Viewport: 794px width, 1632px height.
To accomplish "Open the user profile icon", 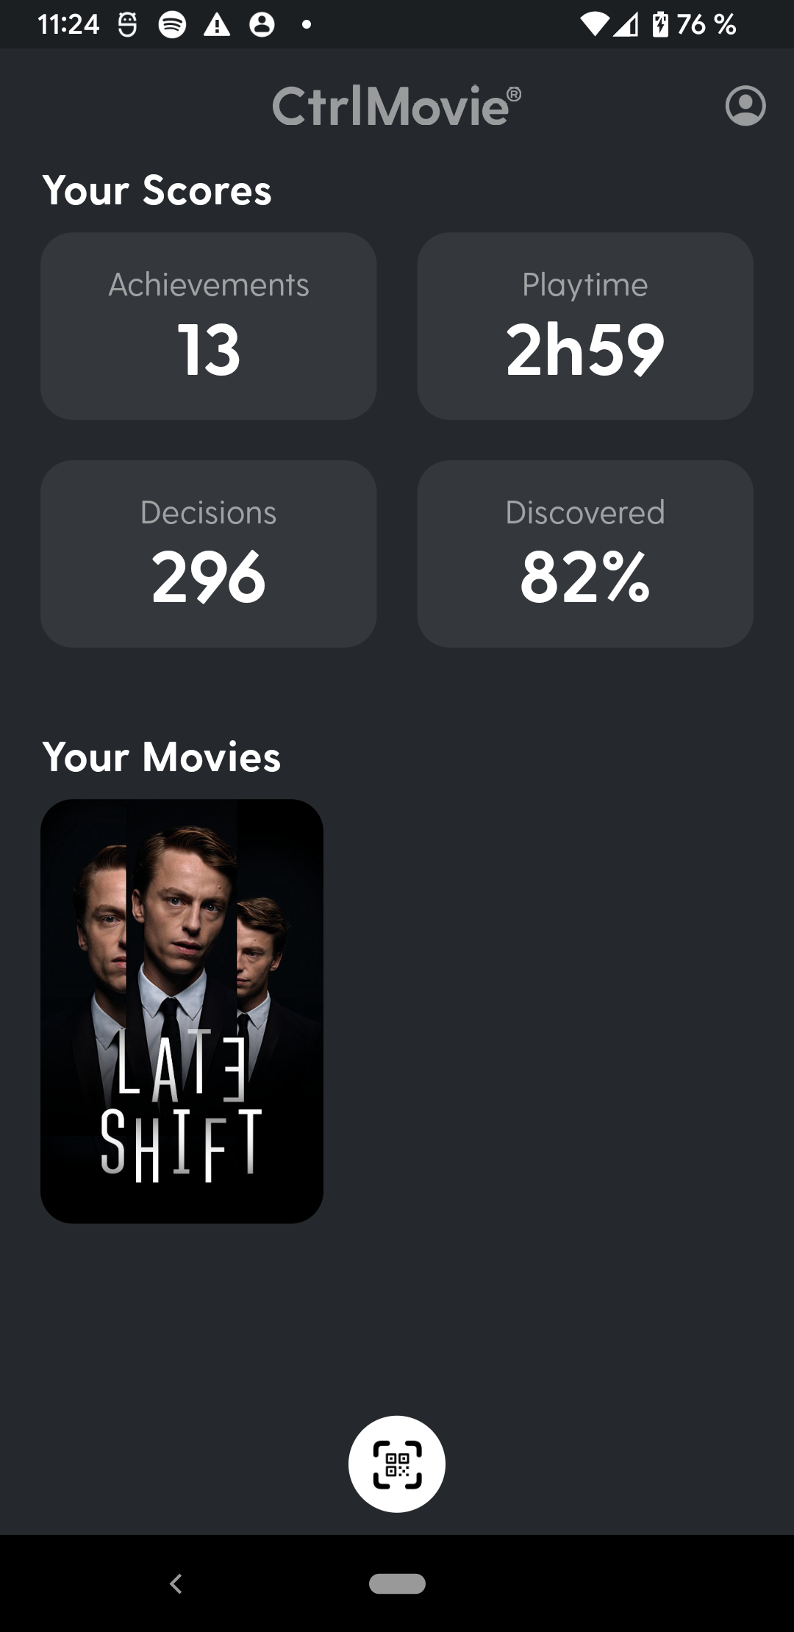I will click(745, 107).
